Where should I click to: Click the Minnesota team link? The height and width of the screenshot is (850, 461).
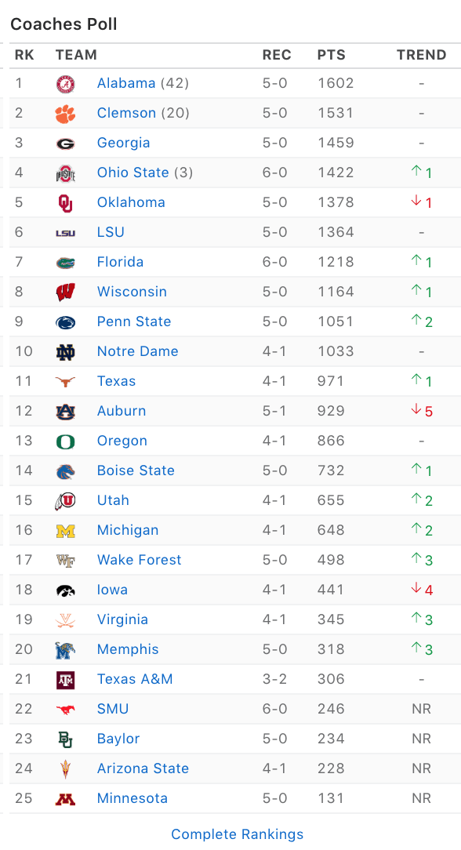click(x=132, y=798)
